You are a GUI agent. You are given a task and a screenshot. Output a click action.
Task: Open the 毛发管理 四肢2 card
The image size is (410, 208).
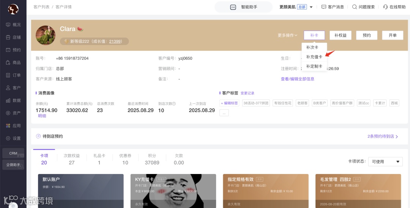pos(358,191)
